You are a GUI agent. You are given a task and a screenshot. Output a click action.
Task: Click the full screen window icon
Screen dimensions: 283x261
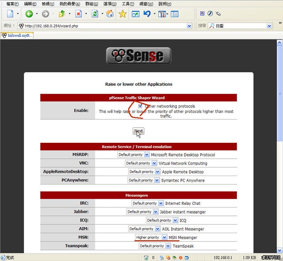[x=136, y=14]
